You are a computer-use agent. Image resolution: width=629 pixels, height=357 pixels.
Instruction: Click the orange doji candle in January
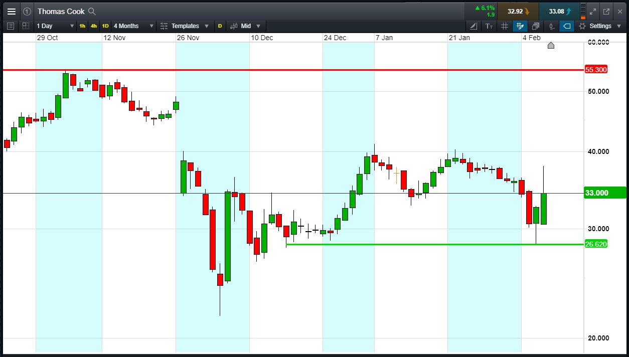point(396,174)
